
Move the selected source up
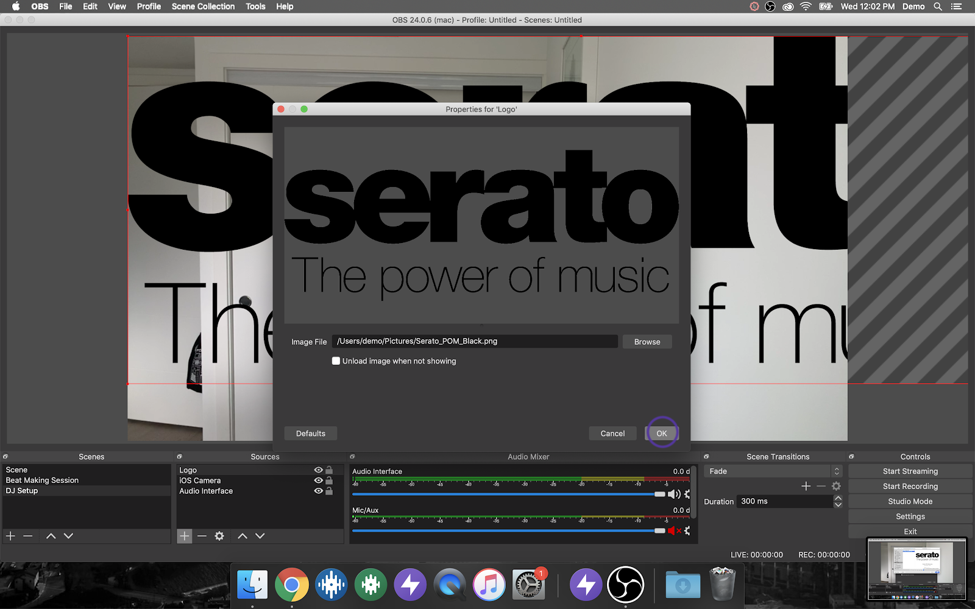[243, 536]
